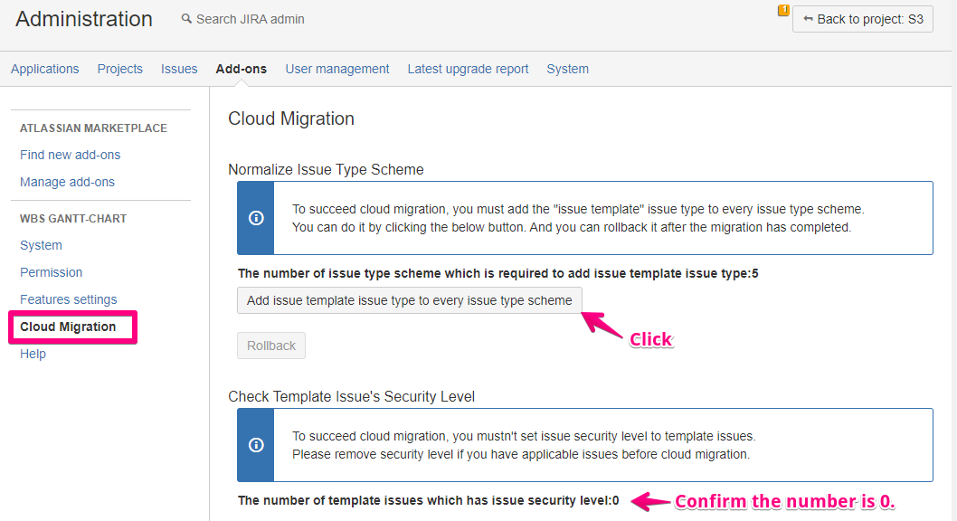Viewport: 957px width, 521px height.
Task: Navigate to Features settings
Action: pos(69,299)
